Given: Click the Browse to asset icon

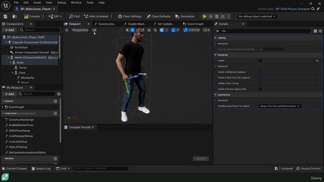Looking at the screenshot, I should 15,16.
